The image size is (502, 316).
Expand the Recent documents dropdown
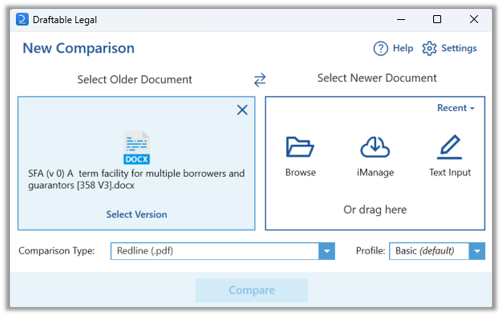pyautogui.click(x=456, y=108)
